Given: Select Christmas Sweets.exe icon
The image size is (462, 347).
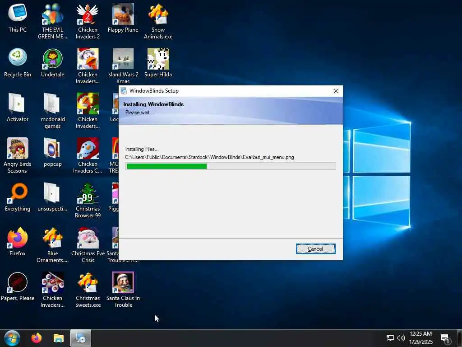Looking at the screenshot, I should coord(88,290).
